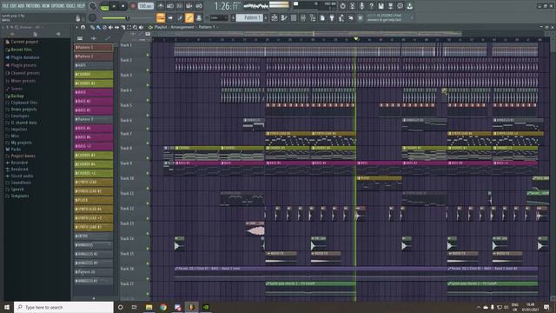Open the Line snap dropdown
The image size is (556, 313).
coord(219,17)
